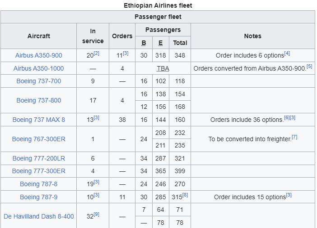The image size is (317, 228).
Task: Open the Boeing 787-9 link
Action: (x=39, y=197)
